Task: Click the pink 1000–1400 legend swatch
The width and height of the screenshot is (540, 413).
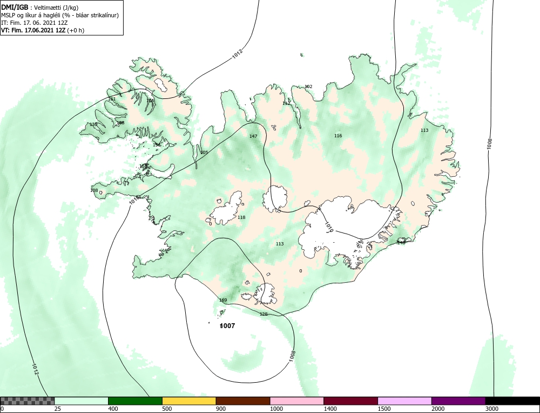Action: tap(297, 401)
